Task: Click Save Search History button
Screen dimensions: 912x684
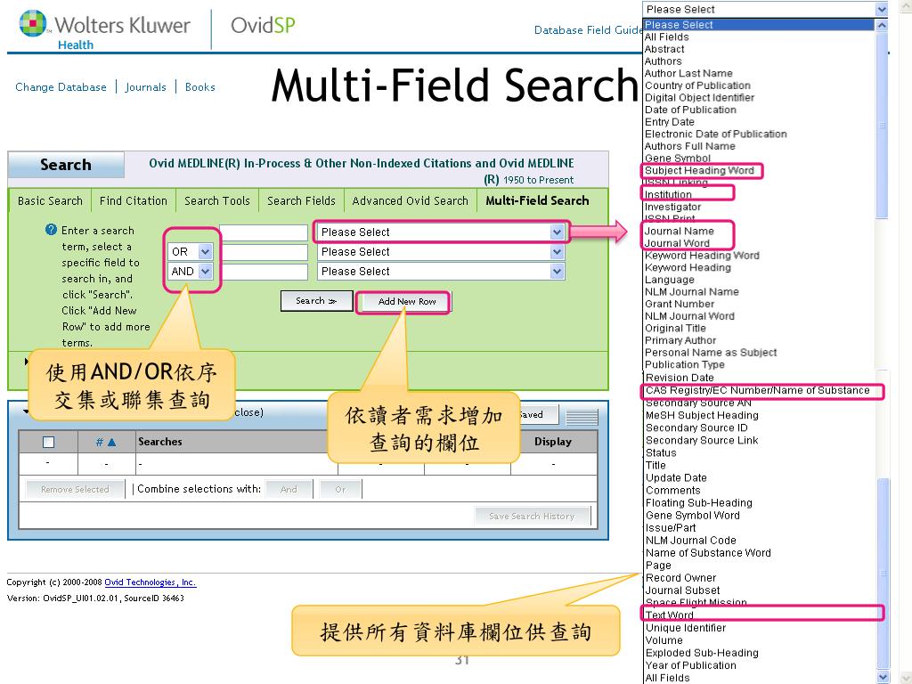Action: tap(532, 516)
